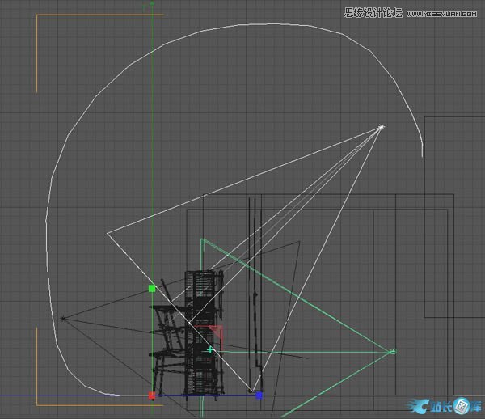Click the dark light star icon at left
Image resolution: width=485 pixels, height=419 pixels.
coord(63,319)
